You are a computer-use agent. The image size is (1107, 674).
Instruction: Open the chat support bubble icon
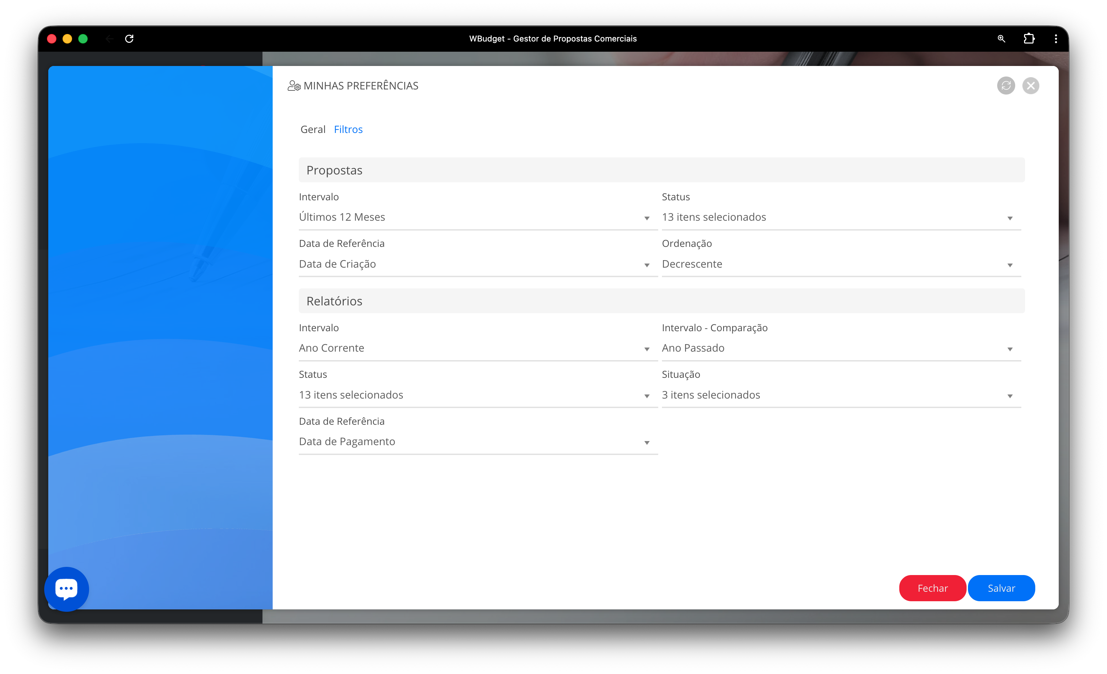(x=67, y=589)
